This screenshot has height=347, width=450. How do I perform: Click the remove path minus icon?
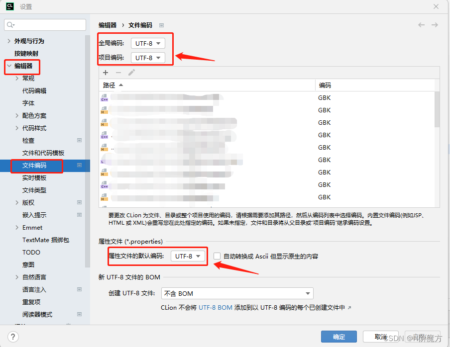(118, 73)
